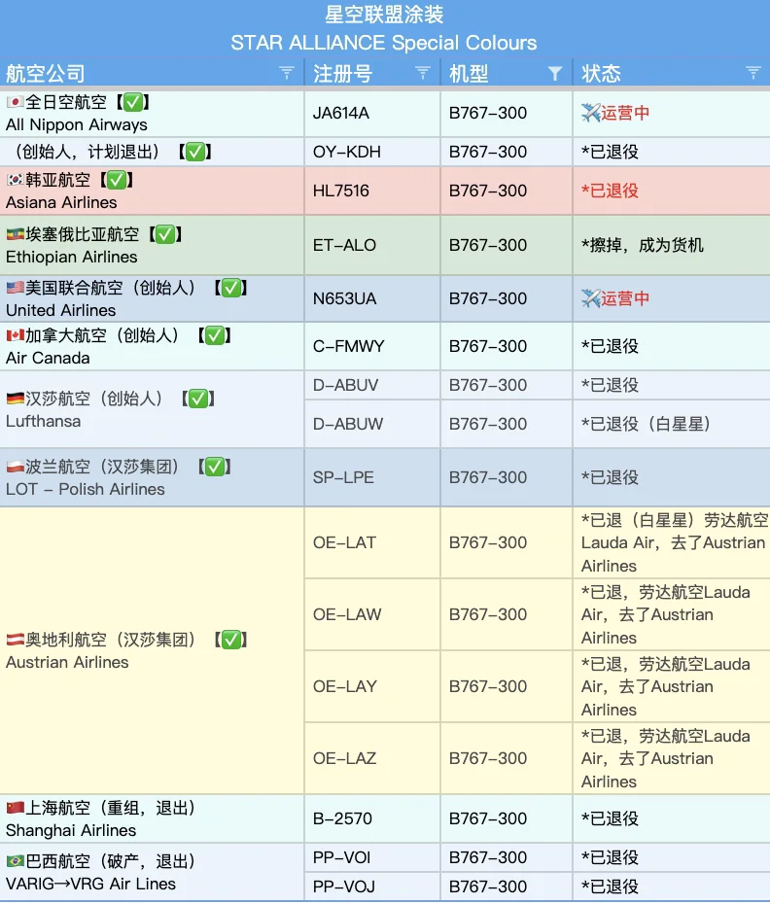Select the 状态 column header

(672, 73)
